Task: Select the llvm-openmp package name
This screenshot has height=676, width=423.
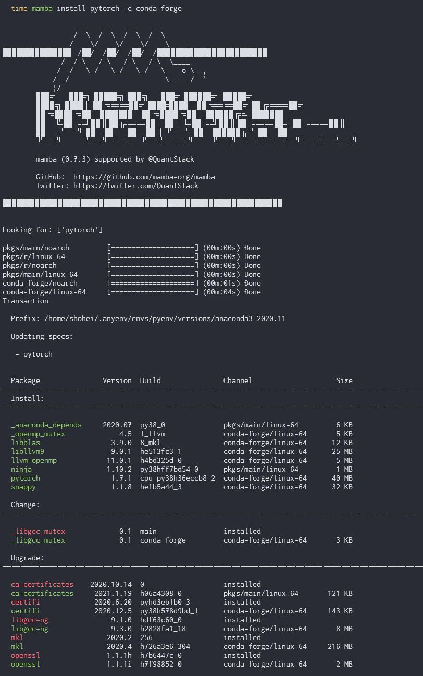Action: [x=34, y=460]
